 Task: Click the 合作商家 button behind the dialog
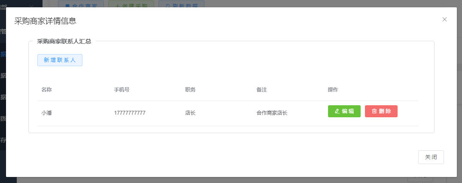point(81,4)
